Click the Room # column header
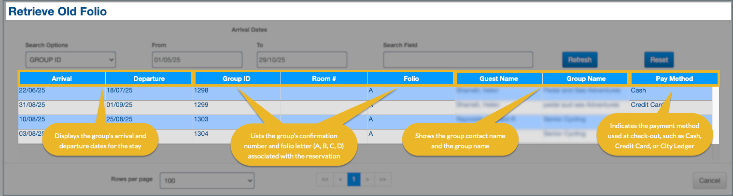The width and height of the screenshot is (733, 196). pyautogui.click(x=324, y=78)
